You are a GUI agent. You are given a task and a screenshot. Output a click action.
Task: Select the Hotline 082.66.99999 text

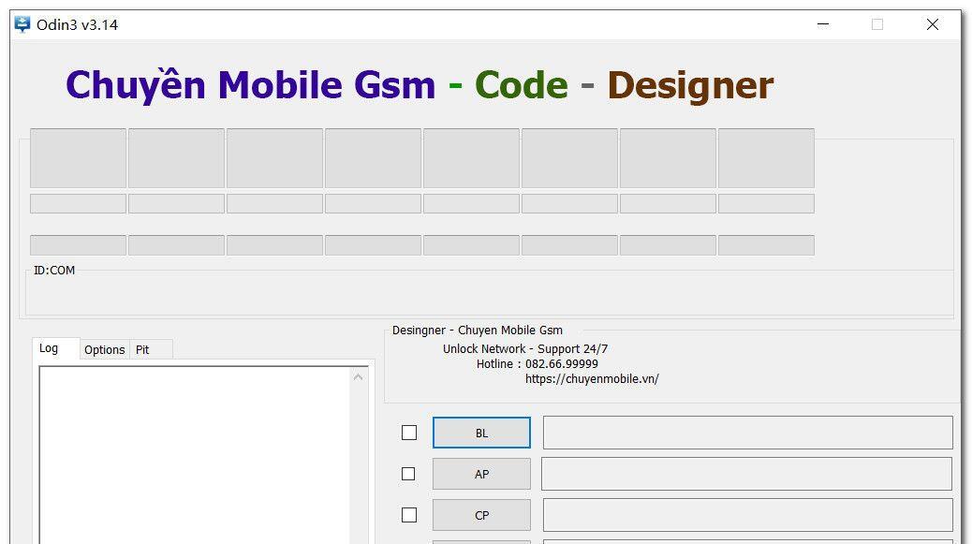(x=538, y=363)
